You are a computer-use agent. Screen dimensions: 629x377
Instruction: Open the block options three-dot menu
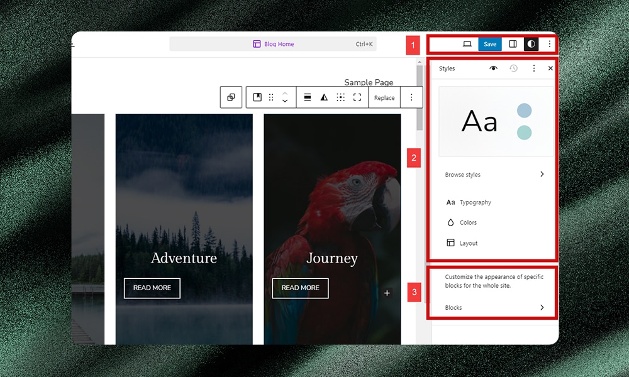412,97
